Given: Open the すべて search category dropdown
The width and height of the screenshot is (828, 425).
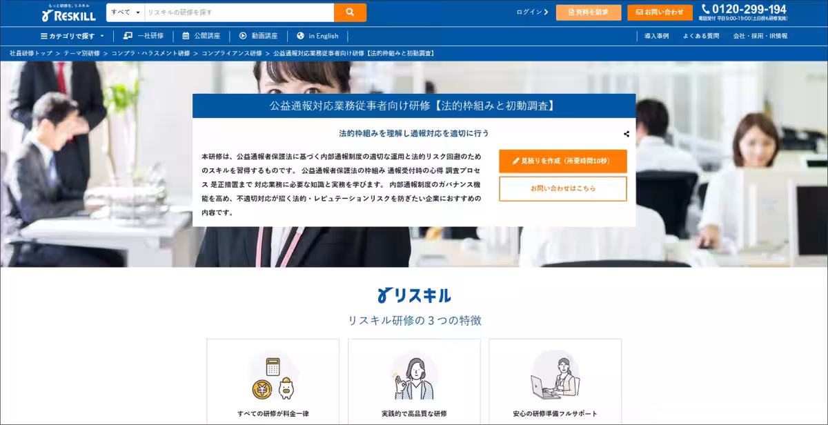Looking at the screenshot, I should [x=123, y=12].
